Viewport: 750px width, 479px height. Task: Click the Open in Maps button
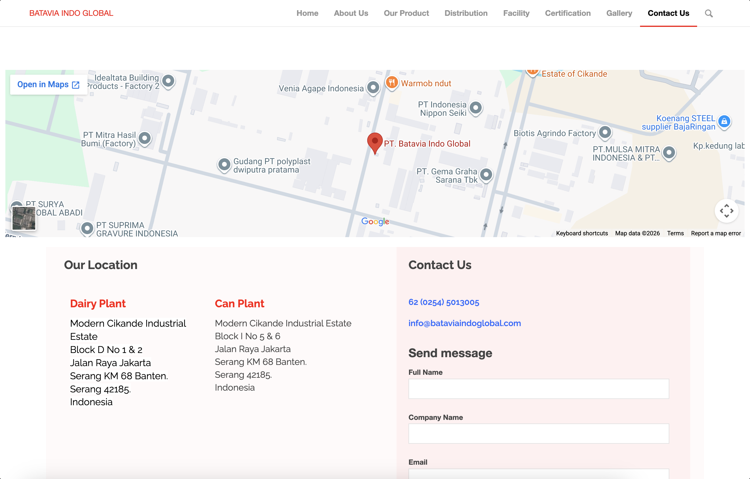pos(49,84)
